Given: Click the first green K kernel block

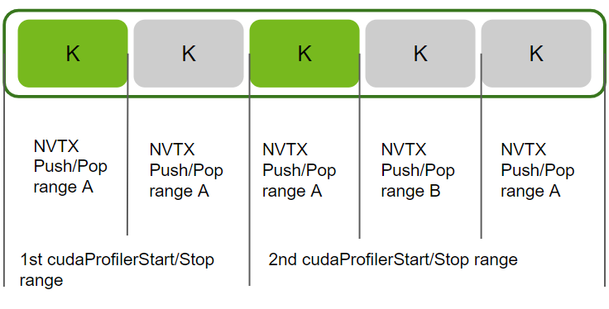Looking at the screenshot, I should coord(73,54).
